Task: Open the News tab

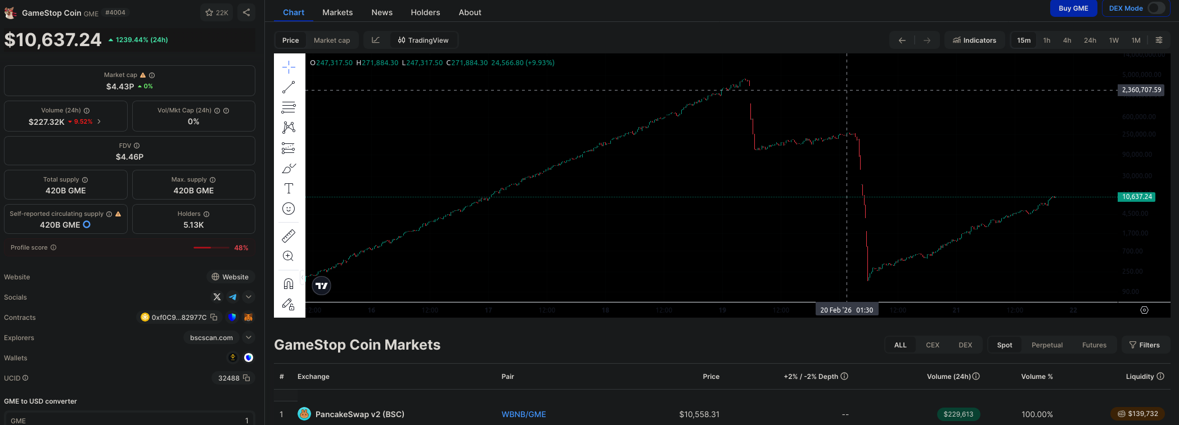Action: [382, 12]
